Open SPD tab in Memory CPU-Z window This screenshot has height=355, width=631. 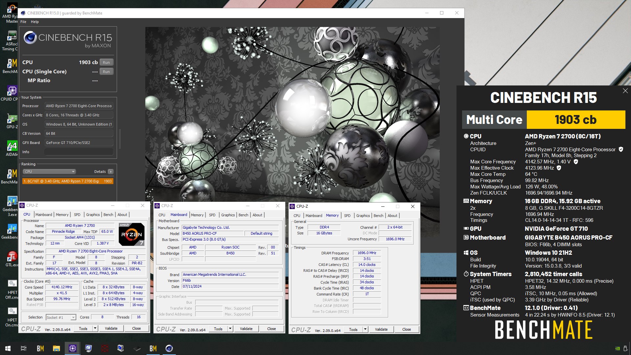347,216
